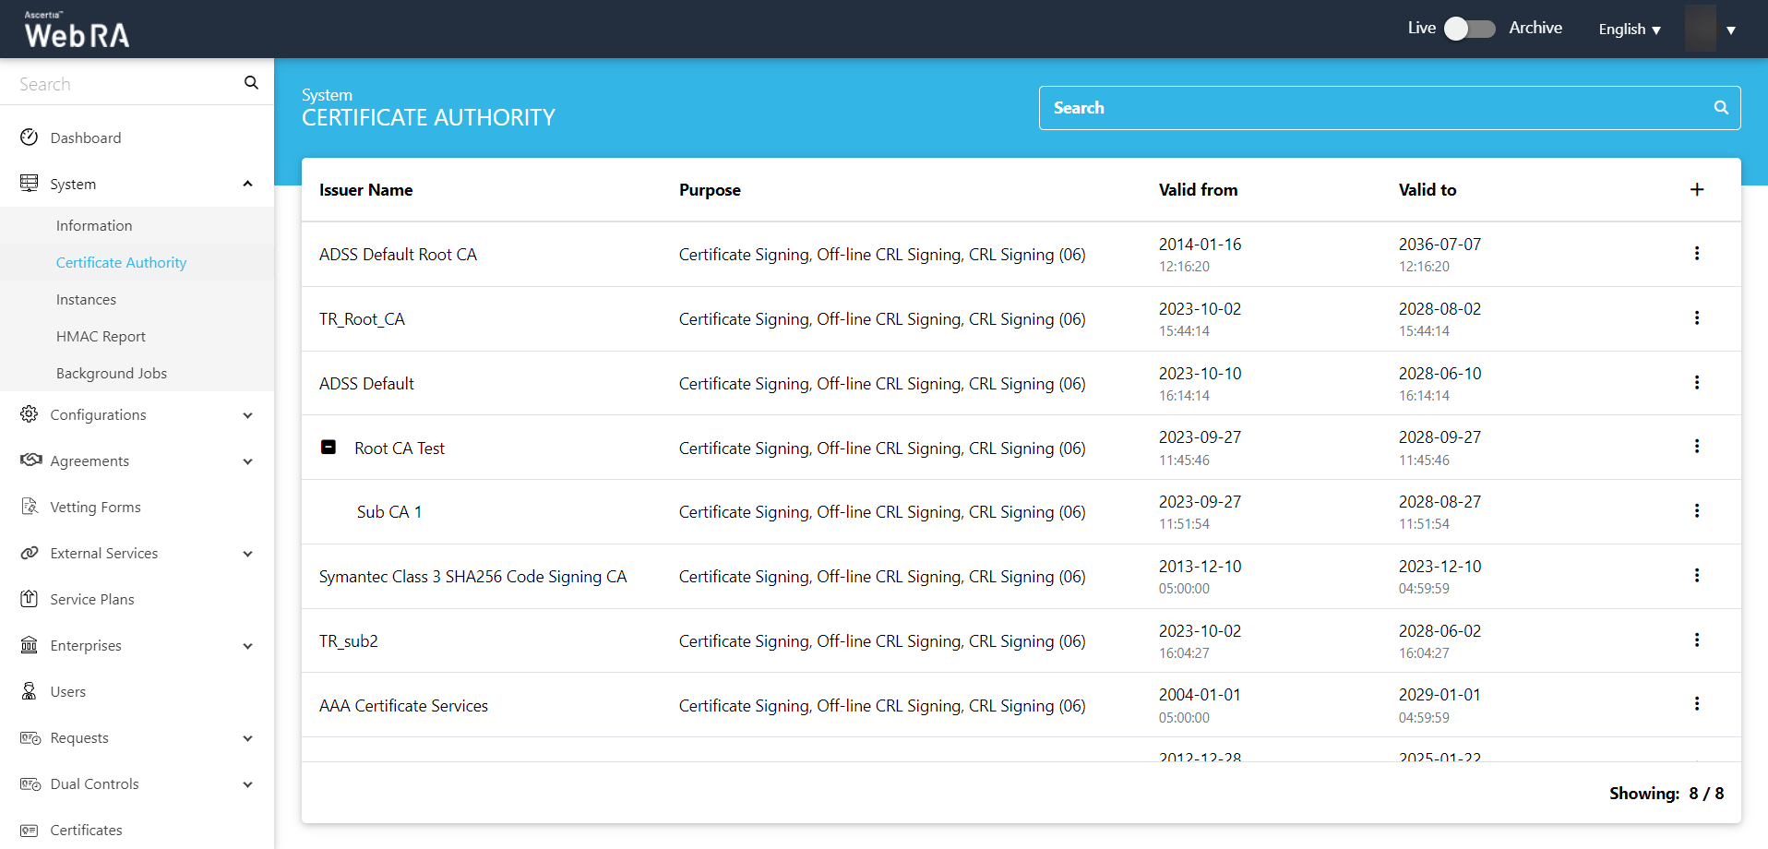Click the add certificate authority plus icon
The width and height of the screenshot is (1768, 849).
[1696, 189]
